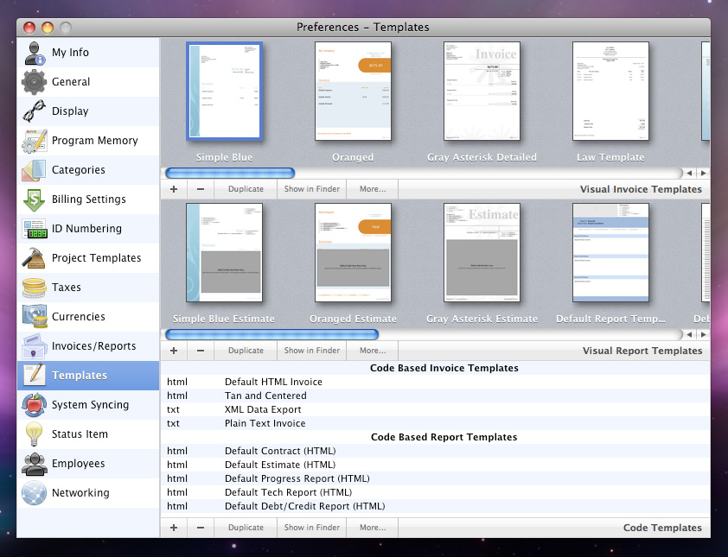Choose the Oranged Estimate thumbnail
Screen dimensions: 728x557
click(353, 253)
